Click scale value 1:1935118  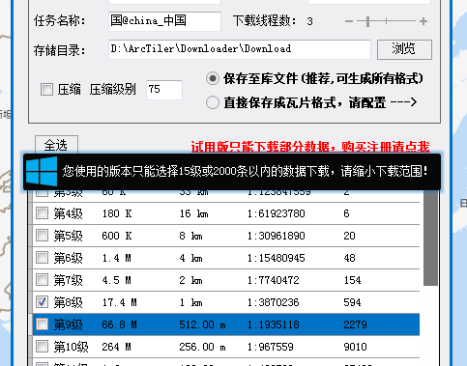click(x=274, y=324)
